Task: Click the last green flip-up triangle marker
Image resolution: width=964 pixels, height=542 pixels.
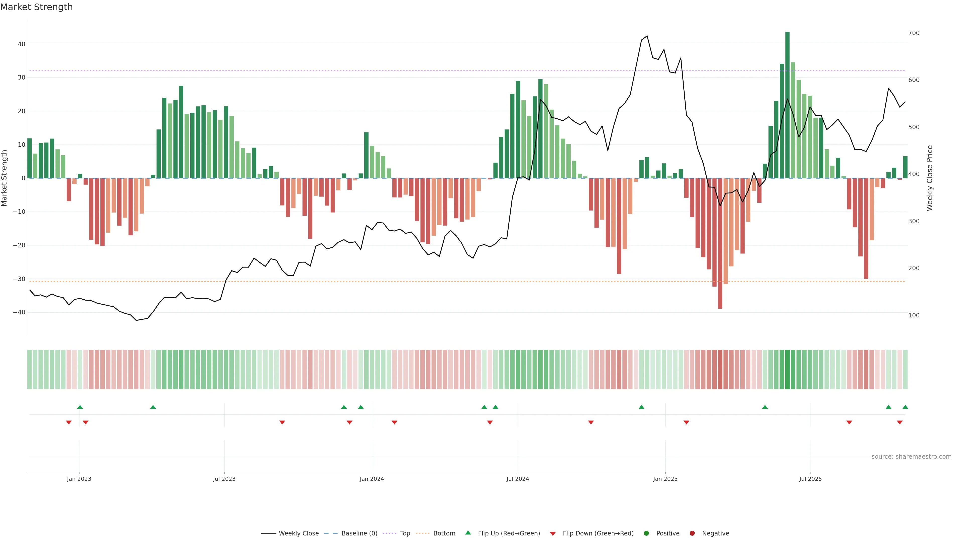Action: [905, 407]
